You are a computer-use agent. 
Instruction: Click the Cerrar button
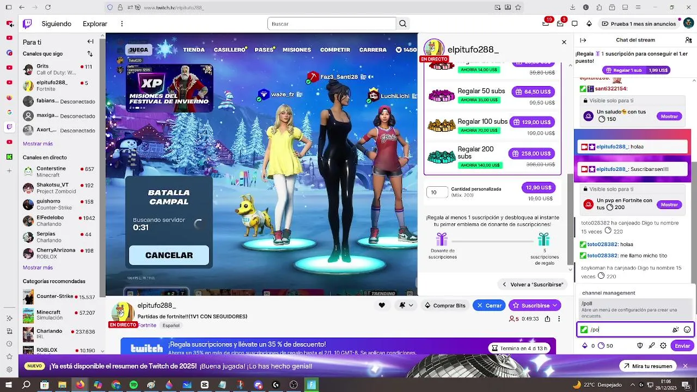(x=489, y=305)
